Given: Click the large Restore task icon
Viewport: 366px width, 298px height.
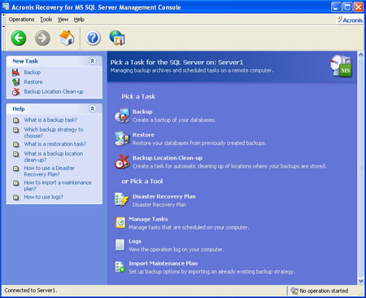Looking at the screenshot, I should (122, 138).
